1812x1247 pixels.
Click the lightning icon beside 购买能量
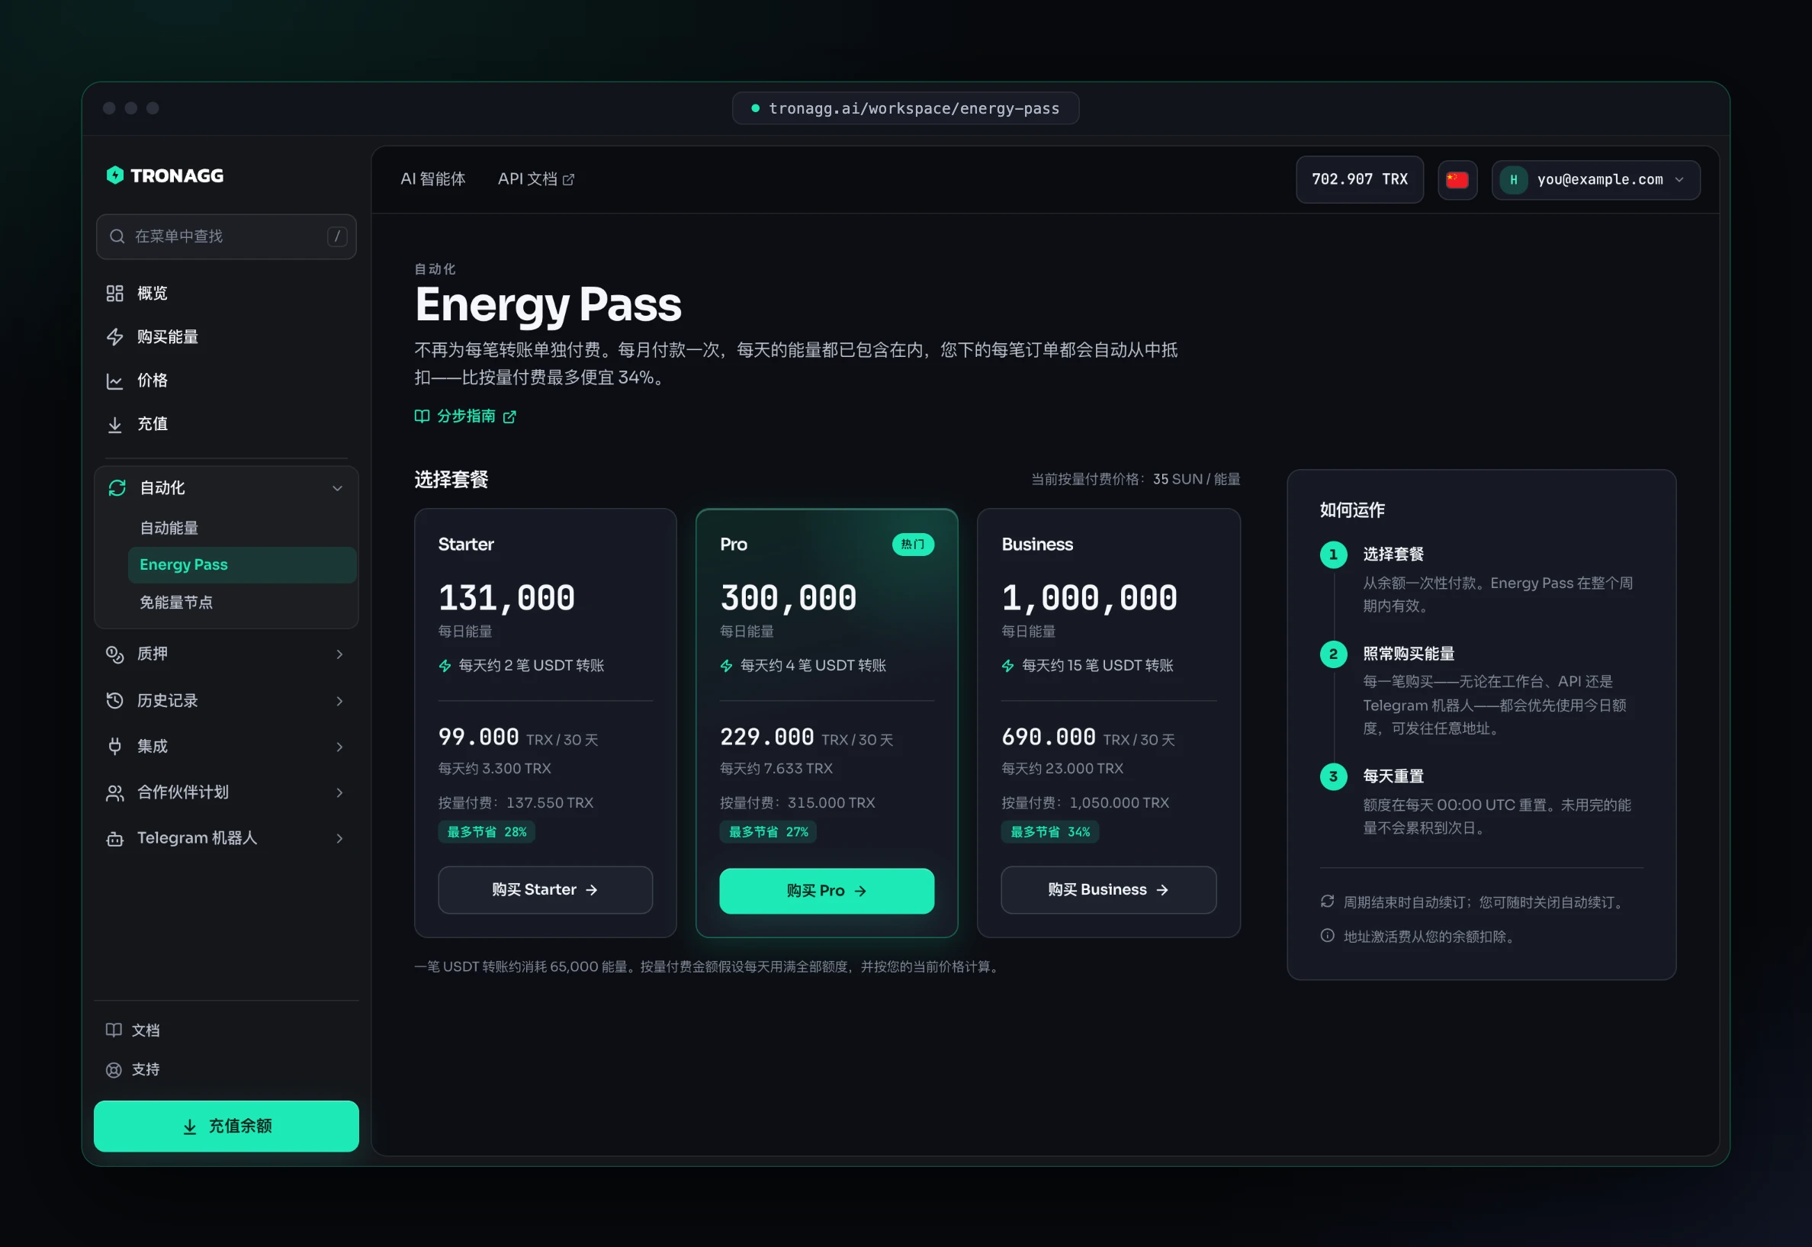pyautogui.click(x=115, y=337)
